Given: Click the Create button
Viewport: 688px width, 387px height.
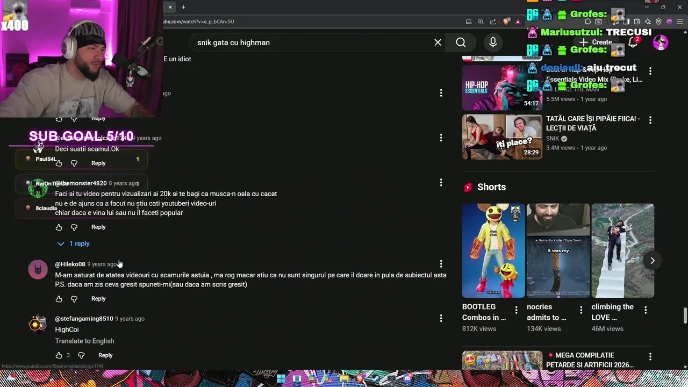Looking at the screenshot, I should point(596,42).
